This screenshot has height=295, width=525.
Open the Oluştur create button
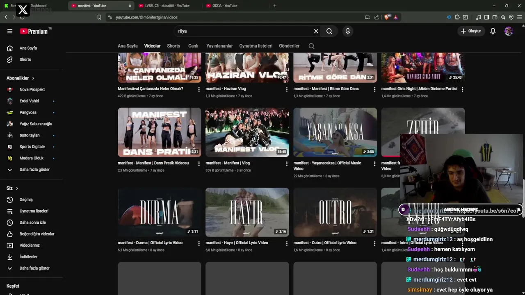pos(471,31)
